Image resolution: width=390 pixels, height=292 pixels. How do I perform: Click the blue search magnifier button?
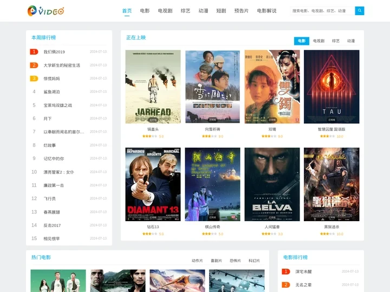[x=360, y=11]
